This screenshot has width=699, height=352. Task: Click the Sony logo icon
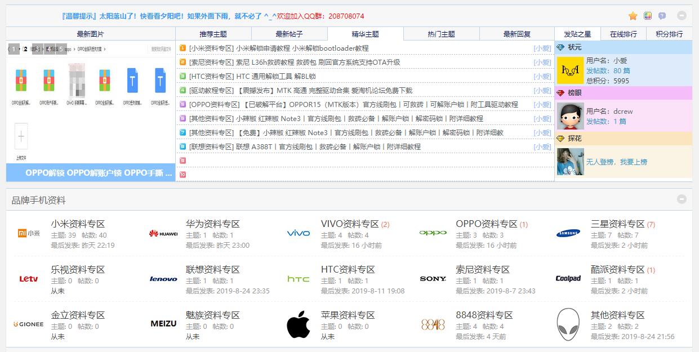tap(433, 279)
